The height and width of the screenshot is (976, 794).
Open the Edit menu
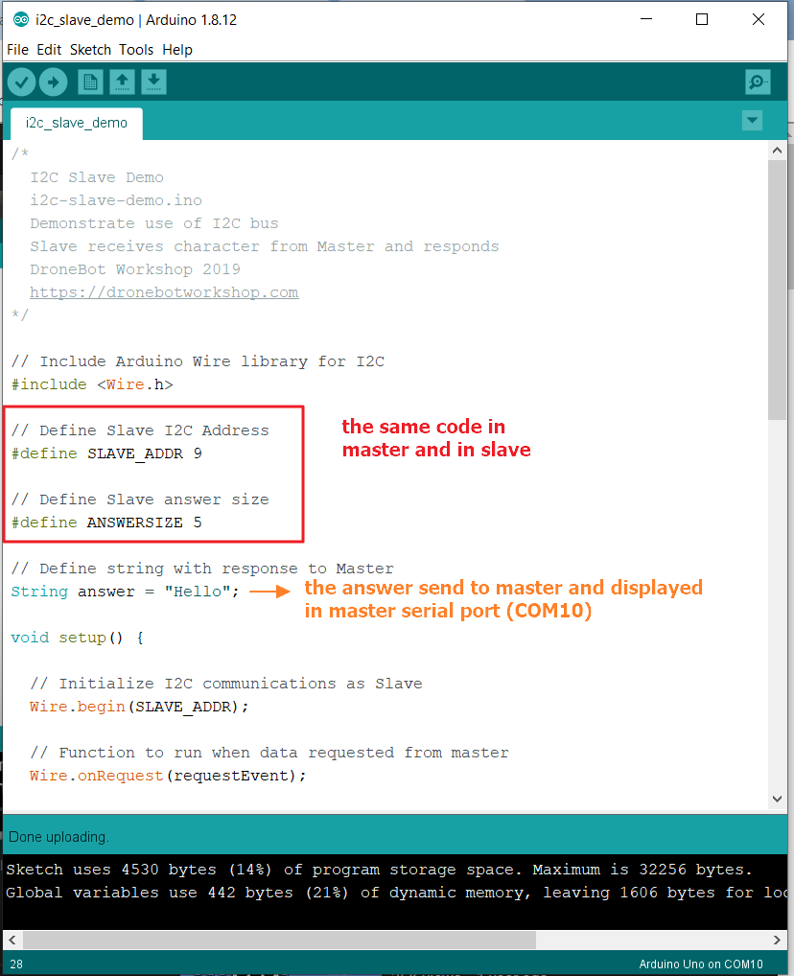pyautogui.click(x=49, y=50)
